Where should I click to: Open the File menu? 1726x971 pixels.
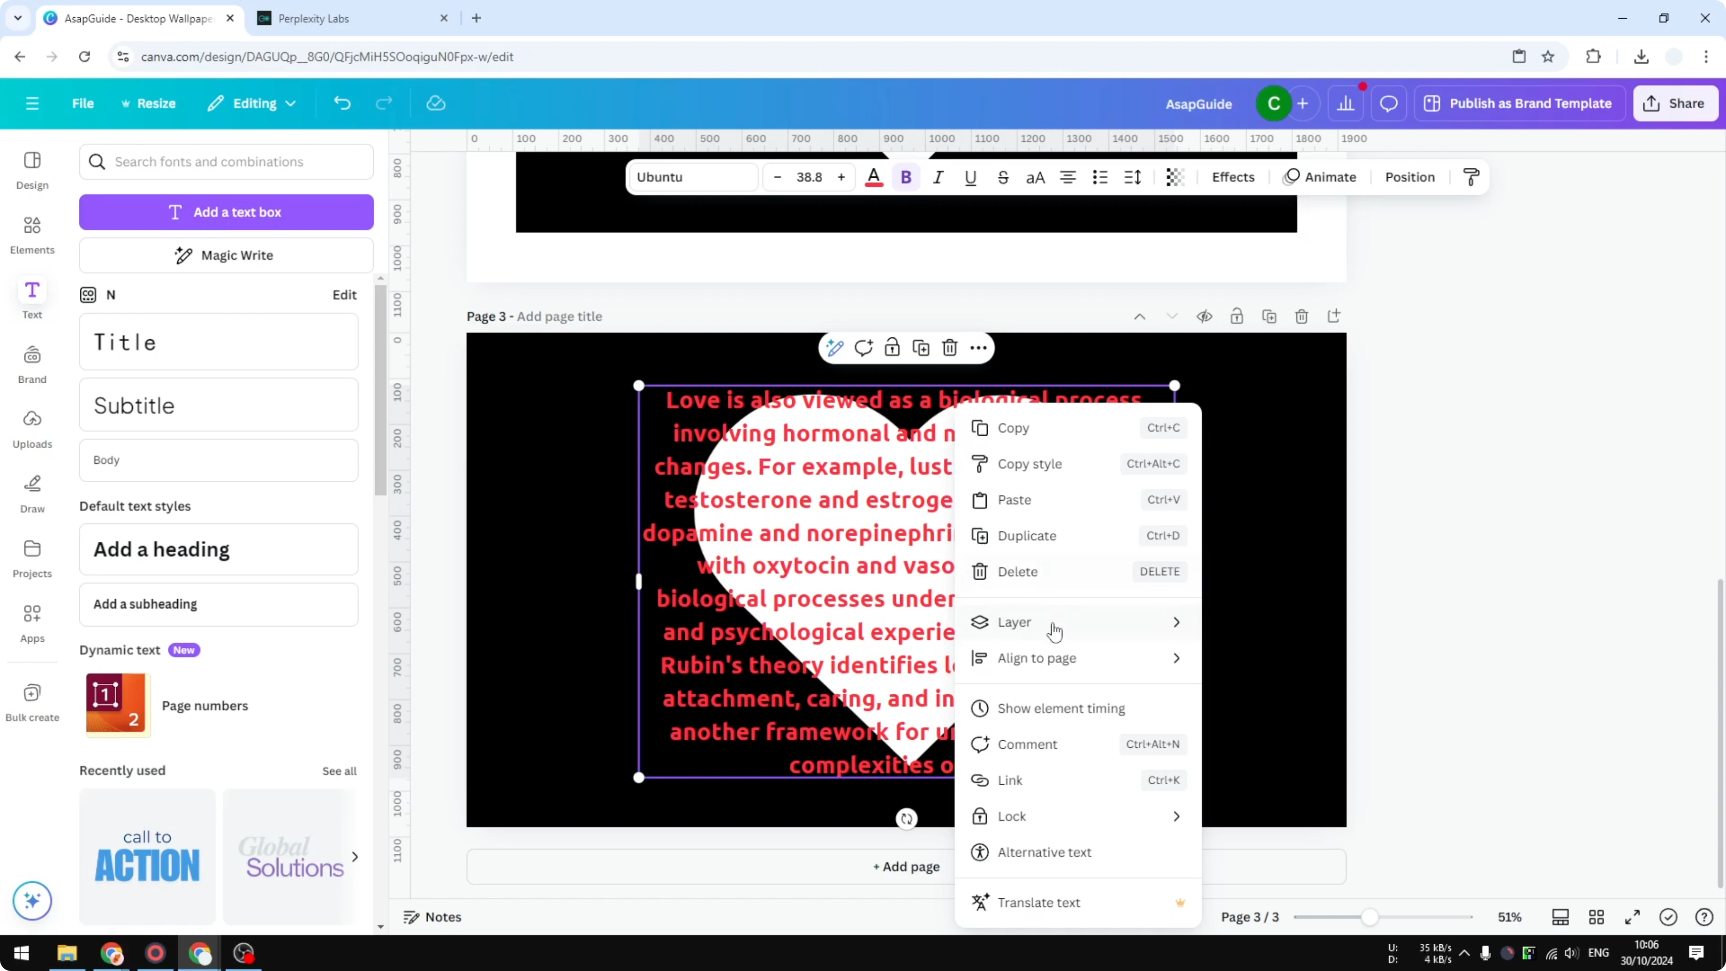pyautogui.click(x=83, y=103)
